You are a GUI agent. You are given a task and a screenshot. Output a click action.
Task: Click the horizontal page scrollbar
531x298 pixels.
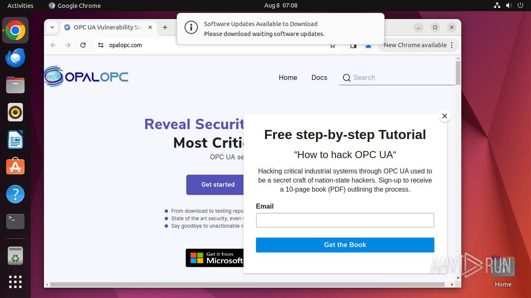[x=248, y=285]
